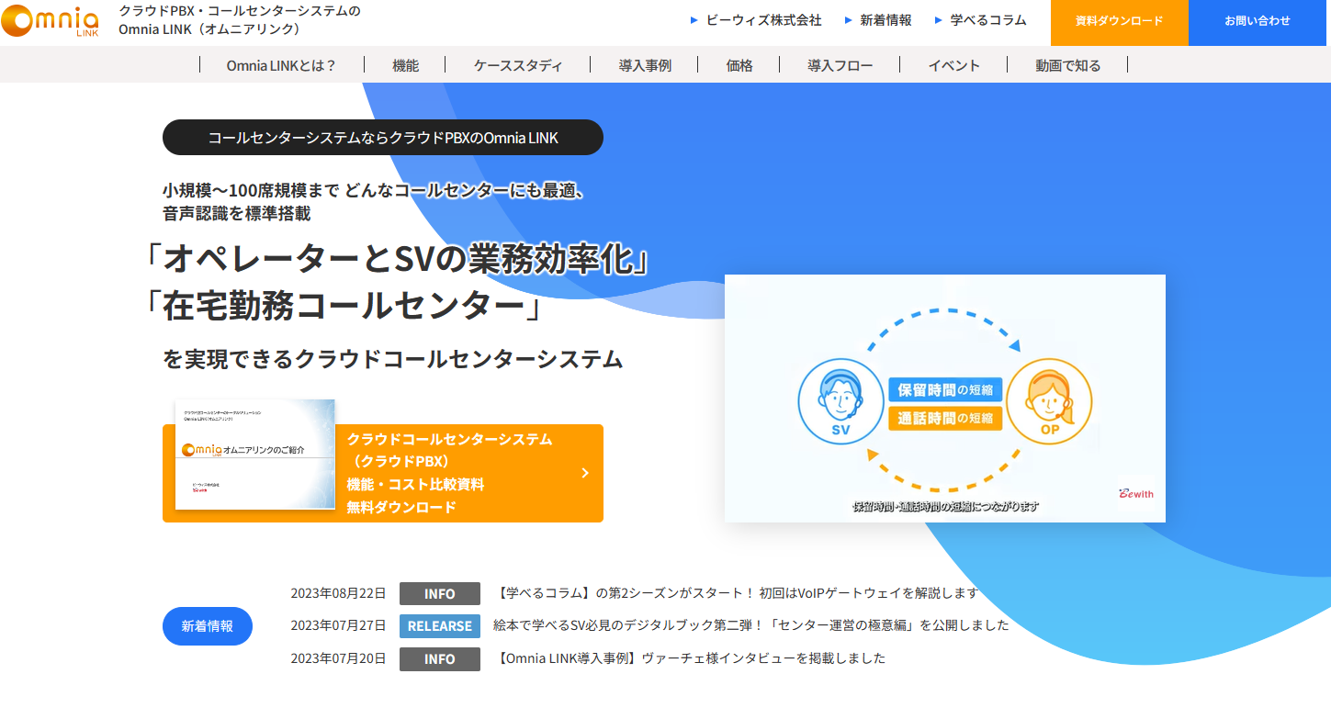1331x719 pixels.
Task: Click the OP operator icon in video
Action: point(1049,402)
